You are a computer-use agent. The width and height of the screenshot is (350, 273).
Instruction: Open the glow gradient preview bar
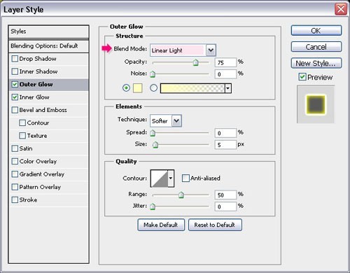coord(192,88)
